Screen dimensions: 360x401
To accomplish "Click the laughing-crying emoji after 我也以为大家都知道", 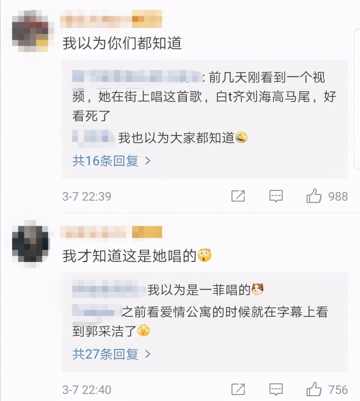I will pos(241,137).
